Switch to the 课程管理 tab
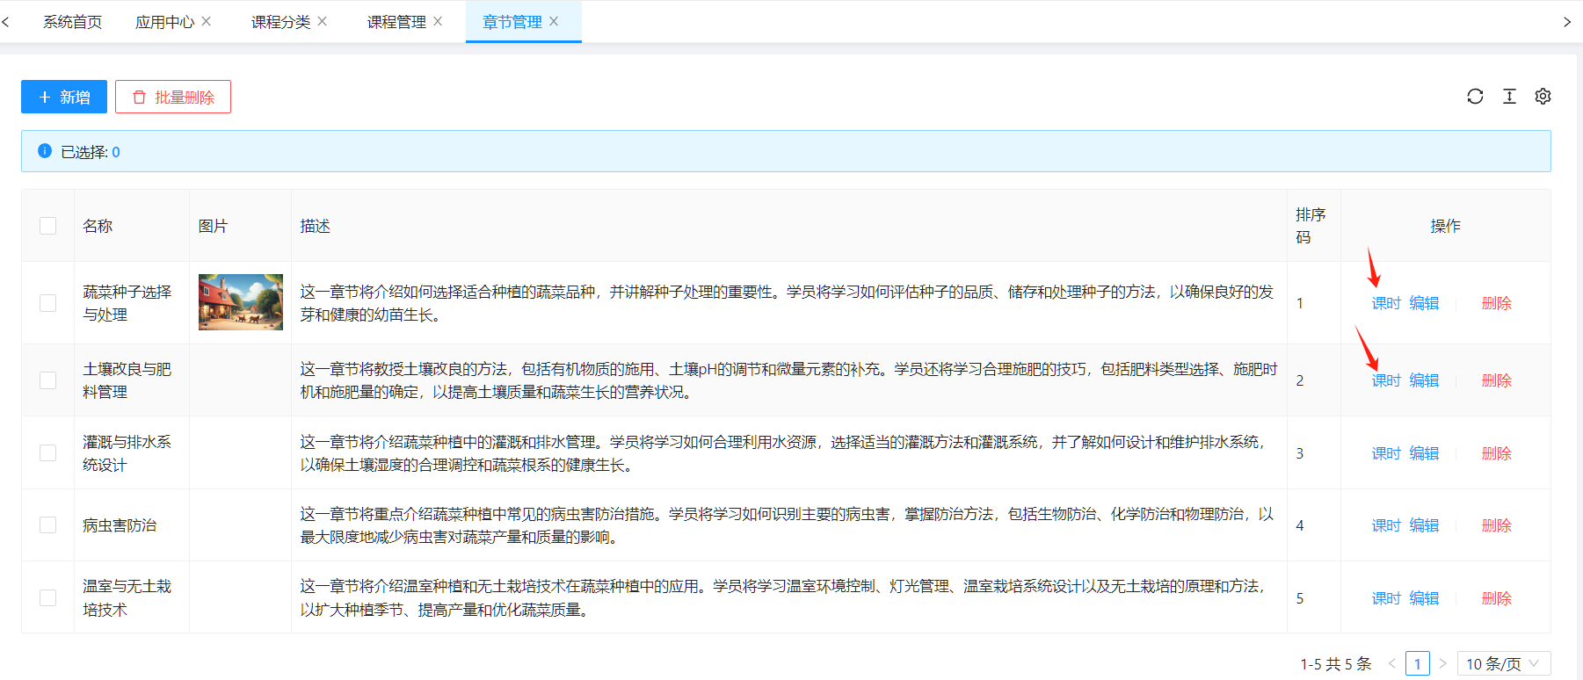The image size is (1583, 680). click(x=396, y=22)
